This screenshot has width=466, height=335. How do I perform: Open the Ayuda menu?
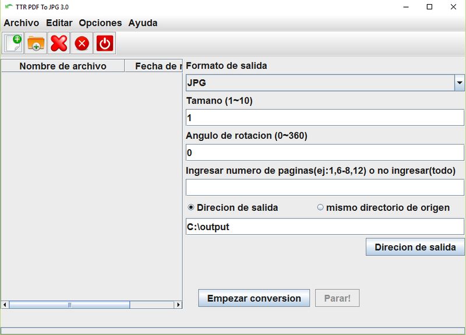click(x=143, y=23)
